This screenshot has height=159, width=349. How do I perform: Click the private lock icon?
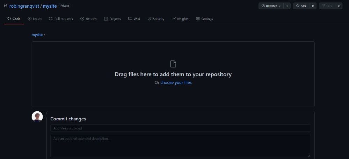point(6,6)
